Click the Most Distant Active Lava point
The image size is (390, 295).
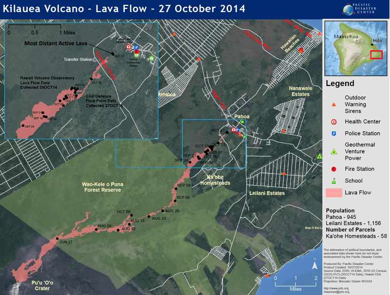point(113,54)
